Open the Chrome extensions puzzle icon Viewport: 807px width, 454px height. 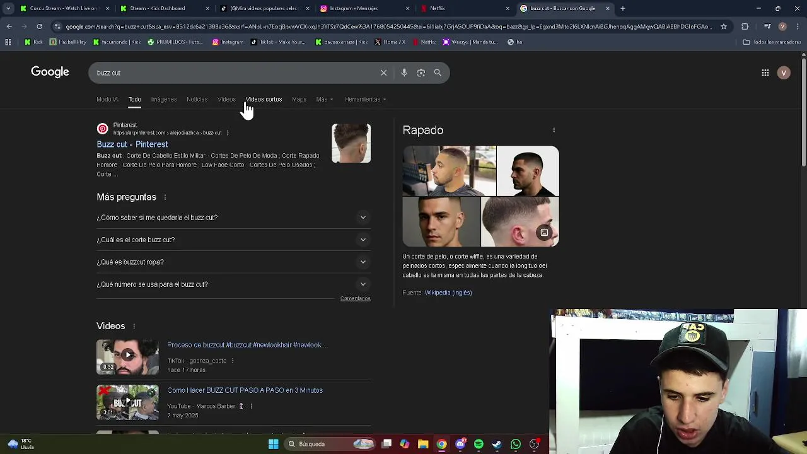tap(745, 26)
